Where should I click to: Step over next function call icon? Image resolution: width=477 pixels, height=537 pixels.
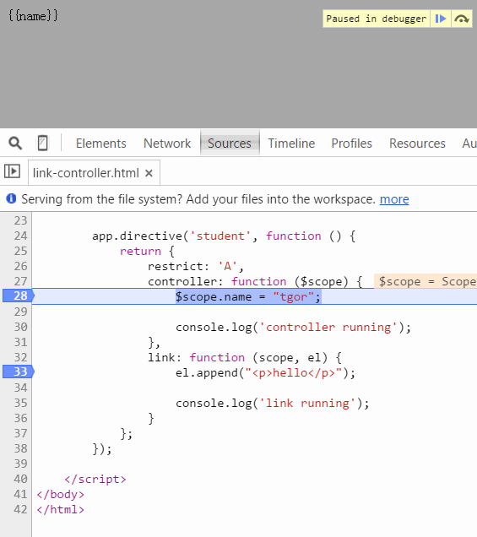point(462,19)
